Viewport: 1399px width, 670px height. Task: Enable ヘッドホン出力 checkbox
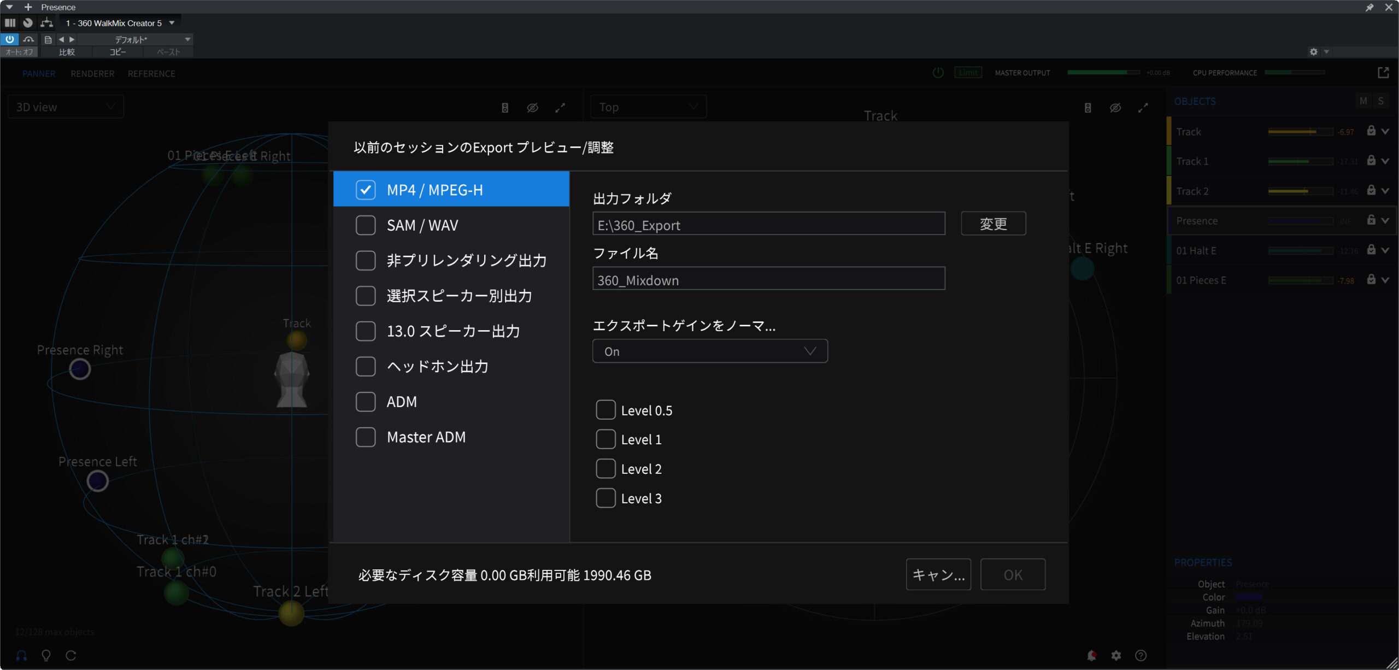366,366
